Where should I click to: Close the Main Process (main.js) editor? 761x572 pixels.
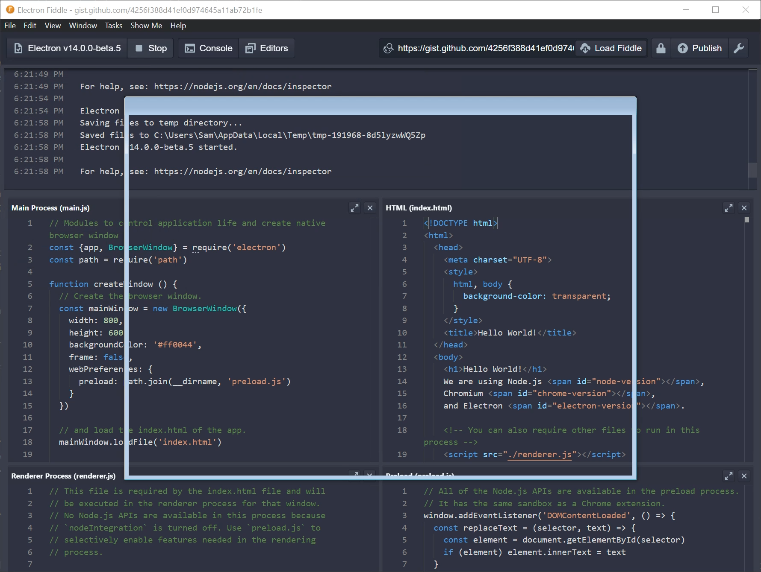pos(370,208)
